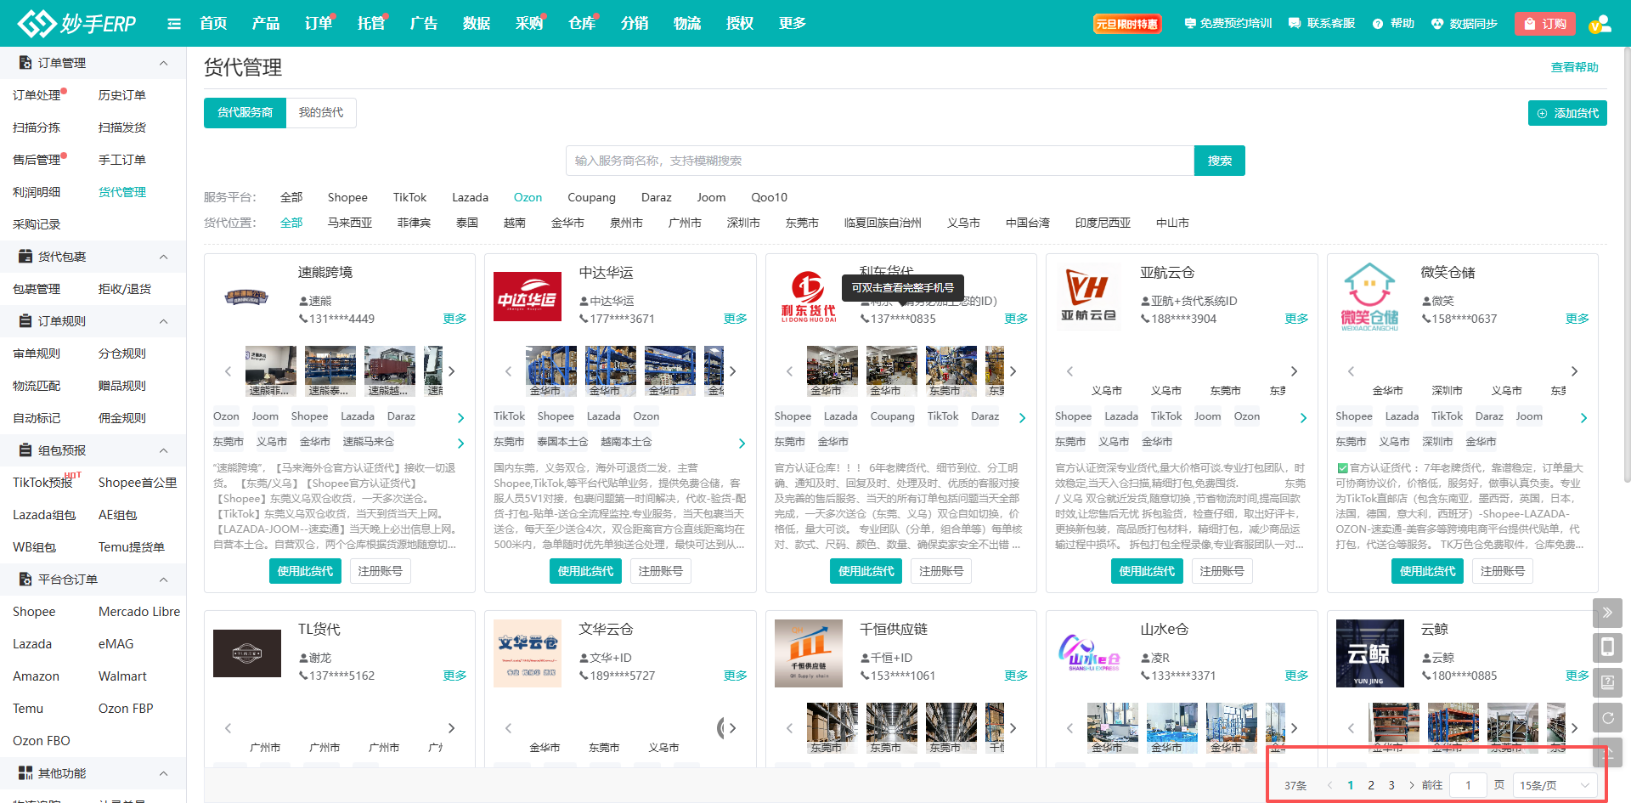Select the Shopee service platform filter
The image size is (1631, 803).
coord(347,197)
